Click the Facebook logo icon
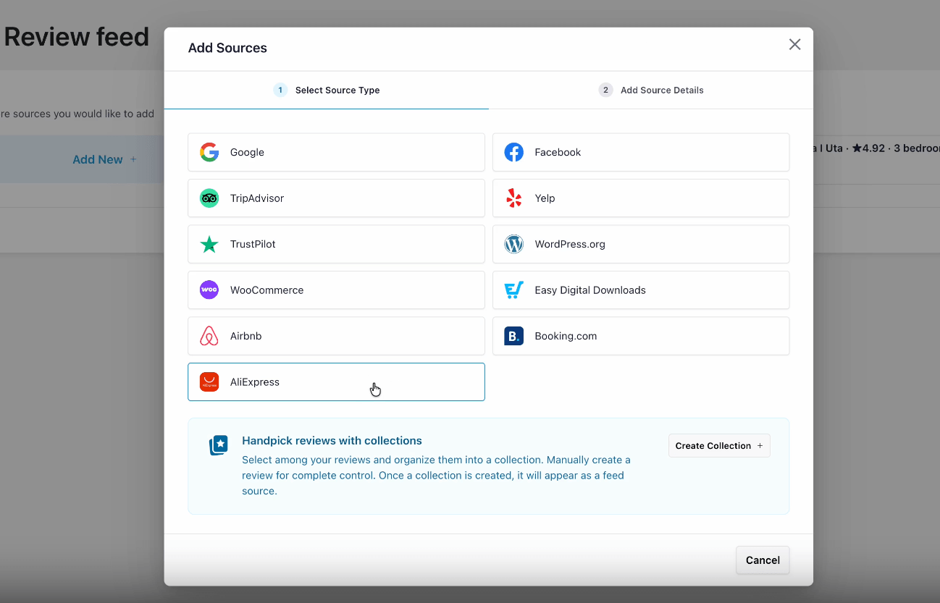This screenshot has height=603, width=940. point(513,152)
